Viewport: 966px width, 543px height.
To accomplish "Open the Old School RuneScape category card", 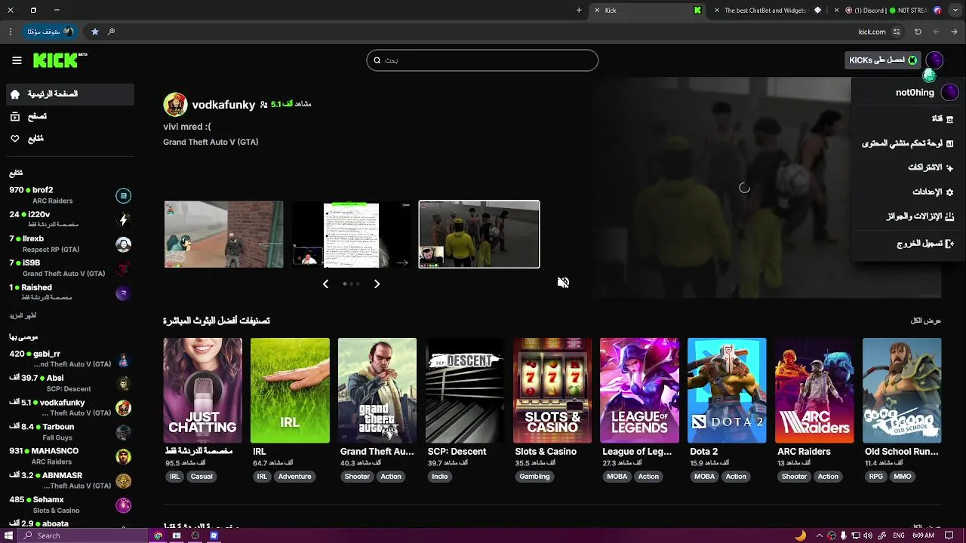I will [902, 391].
